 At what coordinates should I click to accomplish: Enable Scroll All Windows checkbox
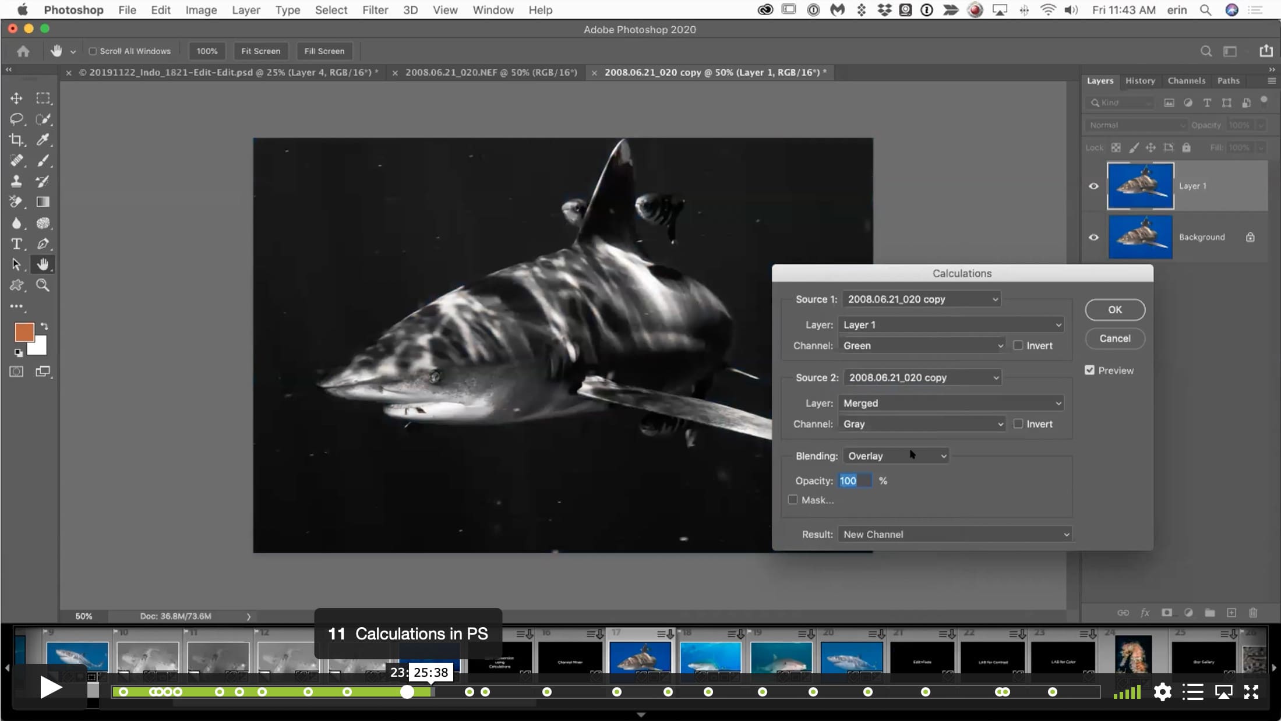pyautogui.click(x=92, y=51)
